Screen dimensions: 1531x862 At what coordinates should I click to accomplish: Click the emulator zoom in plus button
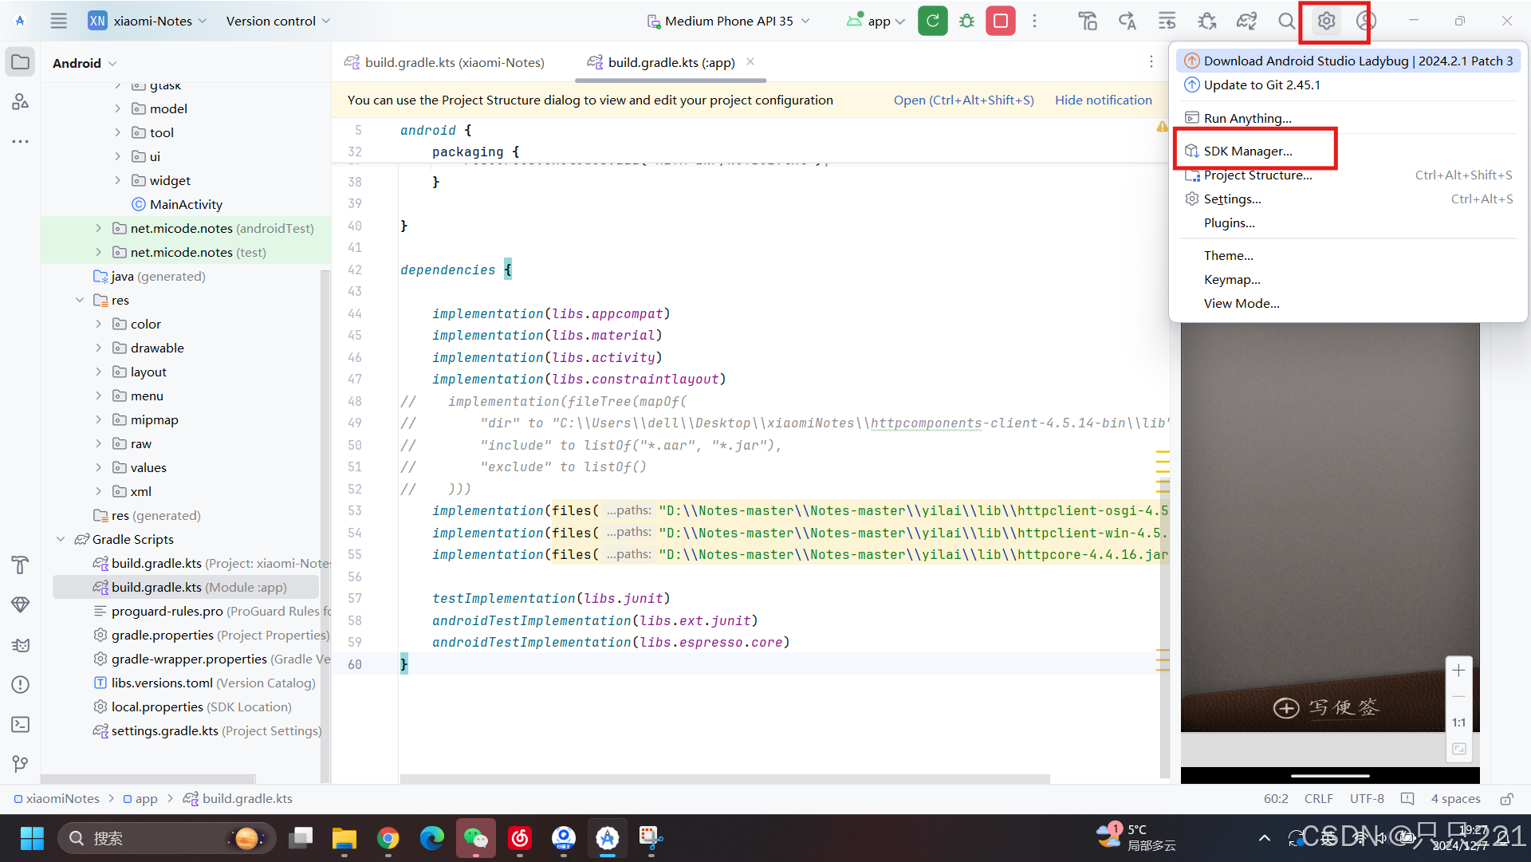1458,671
